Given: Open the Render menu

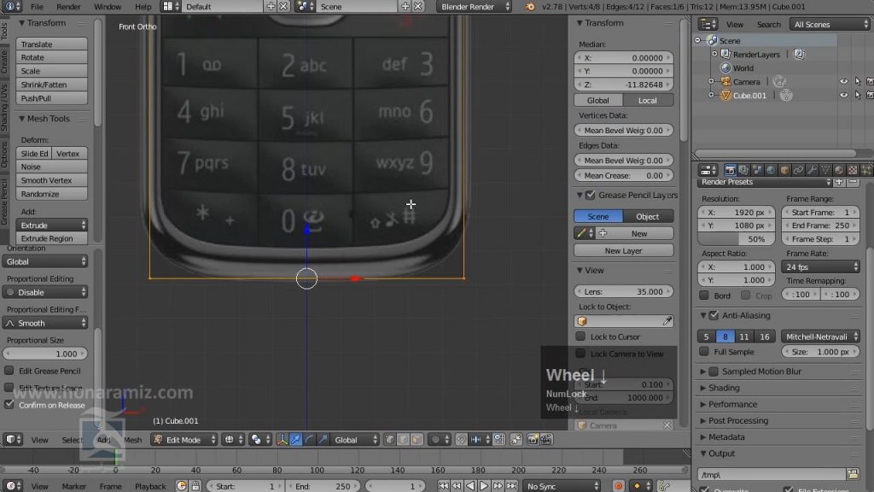Looking at the screenshot, I should pyautogui.click(x=68, y=7).
